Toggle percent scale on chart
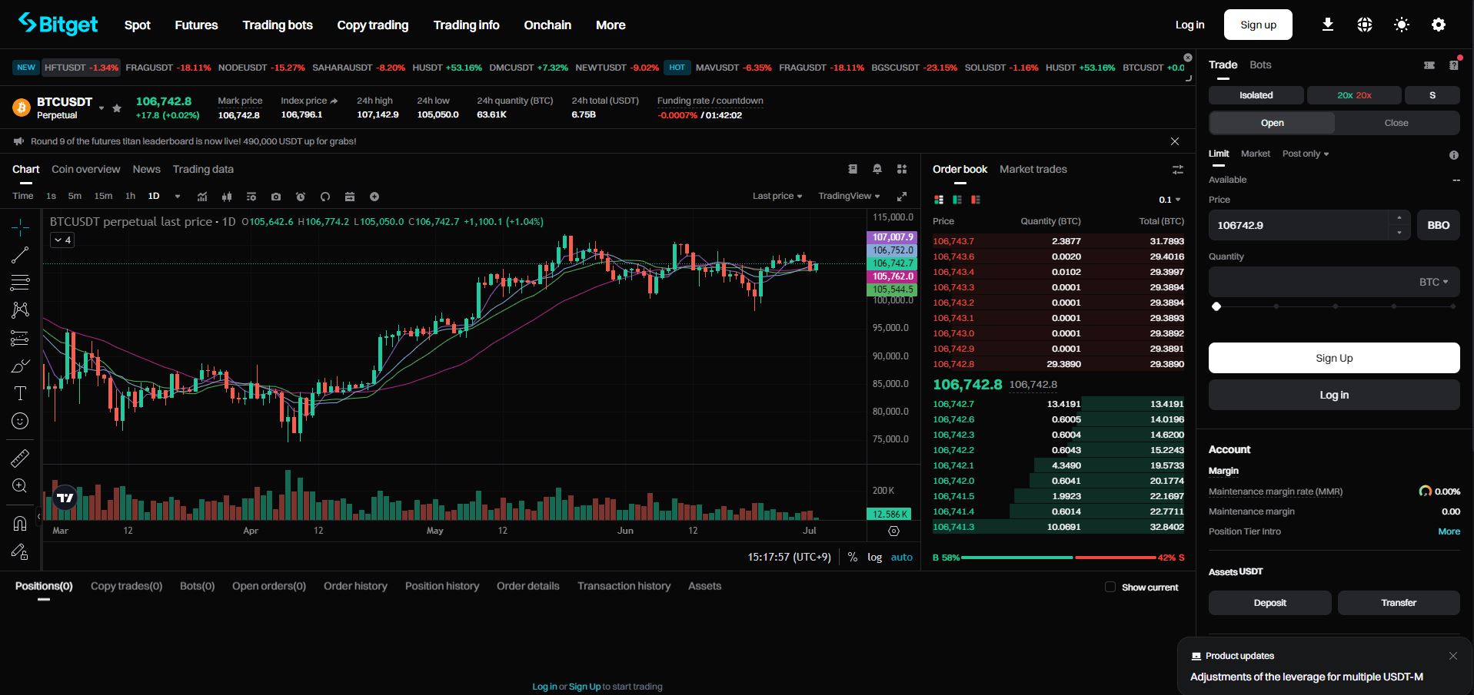Viewport: 1474px width, 695px height. [853, 558]
